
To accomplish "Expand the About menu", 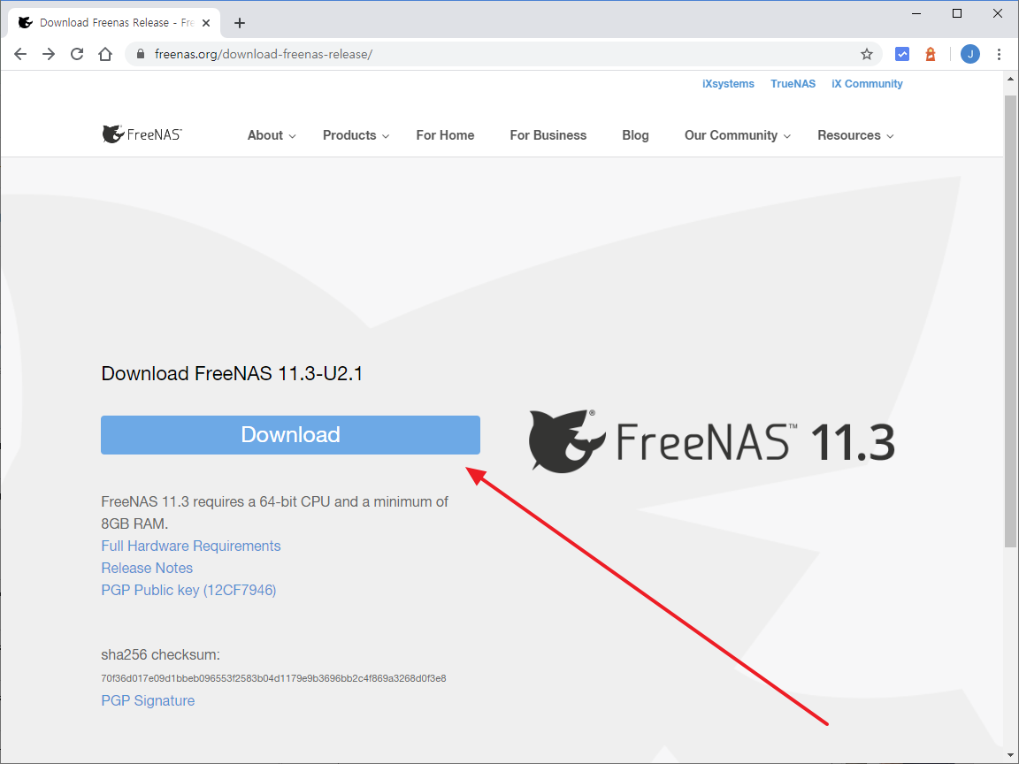I will (x=272, y=135).
